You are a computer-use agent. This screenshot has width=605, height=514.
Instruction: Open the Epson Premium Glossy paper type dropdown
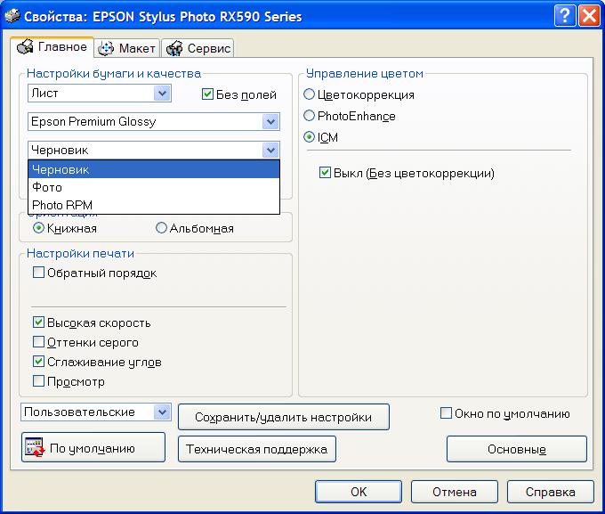point(270,121)
